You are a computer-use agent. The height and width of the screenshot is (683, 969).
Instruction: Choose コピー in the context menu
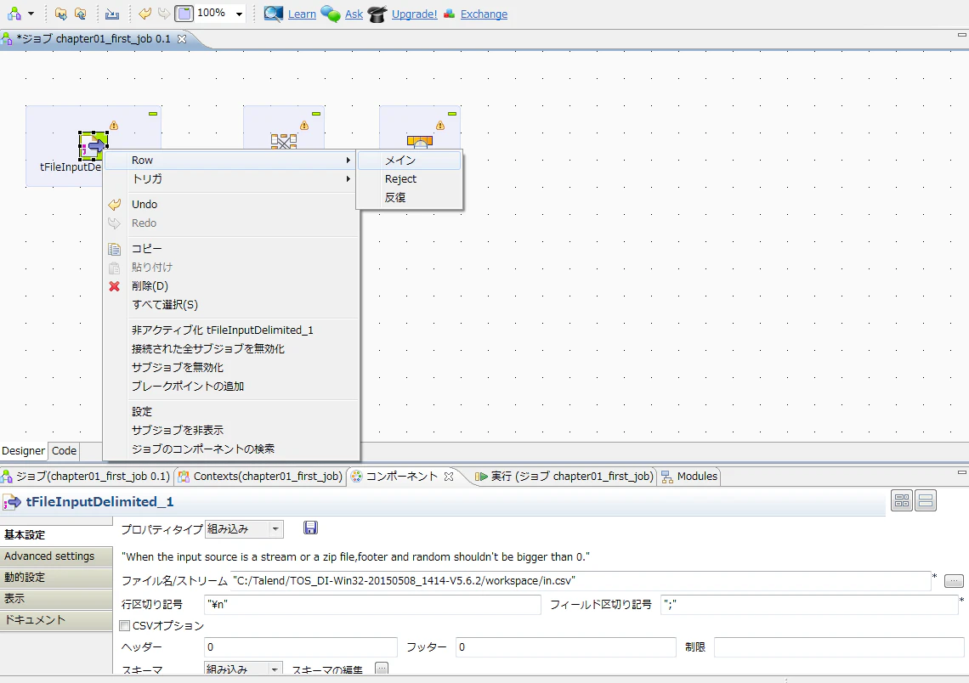pyautogui.click(x=231, y=248)
